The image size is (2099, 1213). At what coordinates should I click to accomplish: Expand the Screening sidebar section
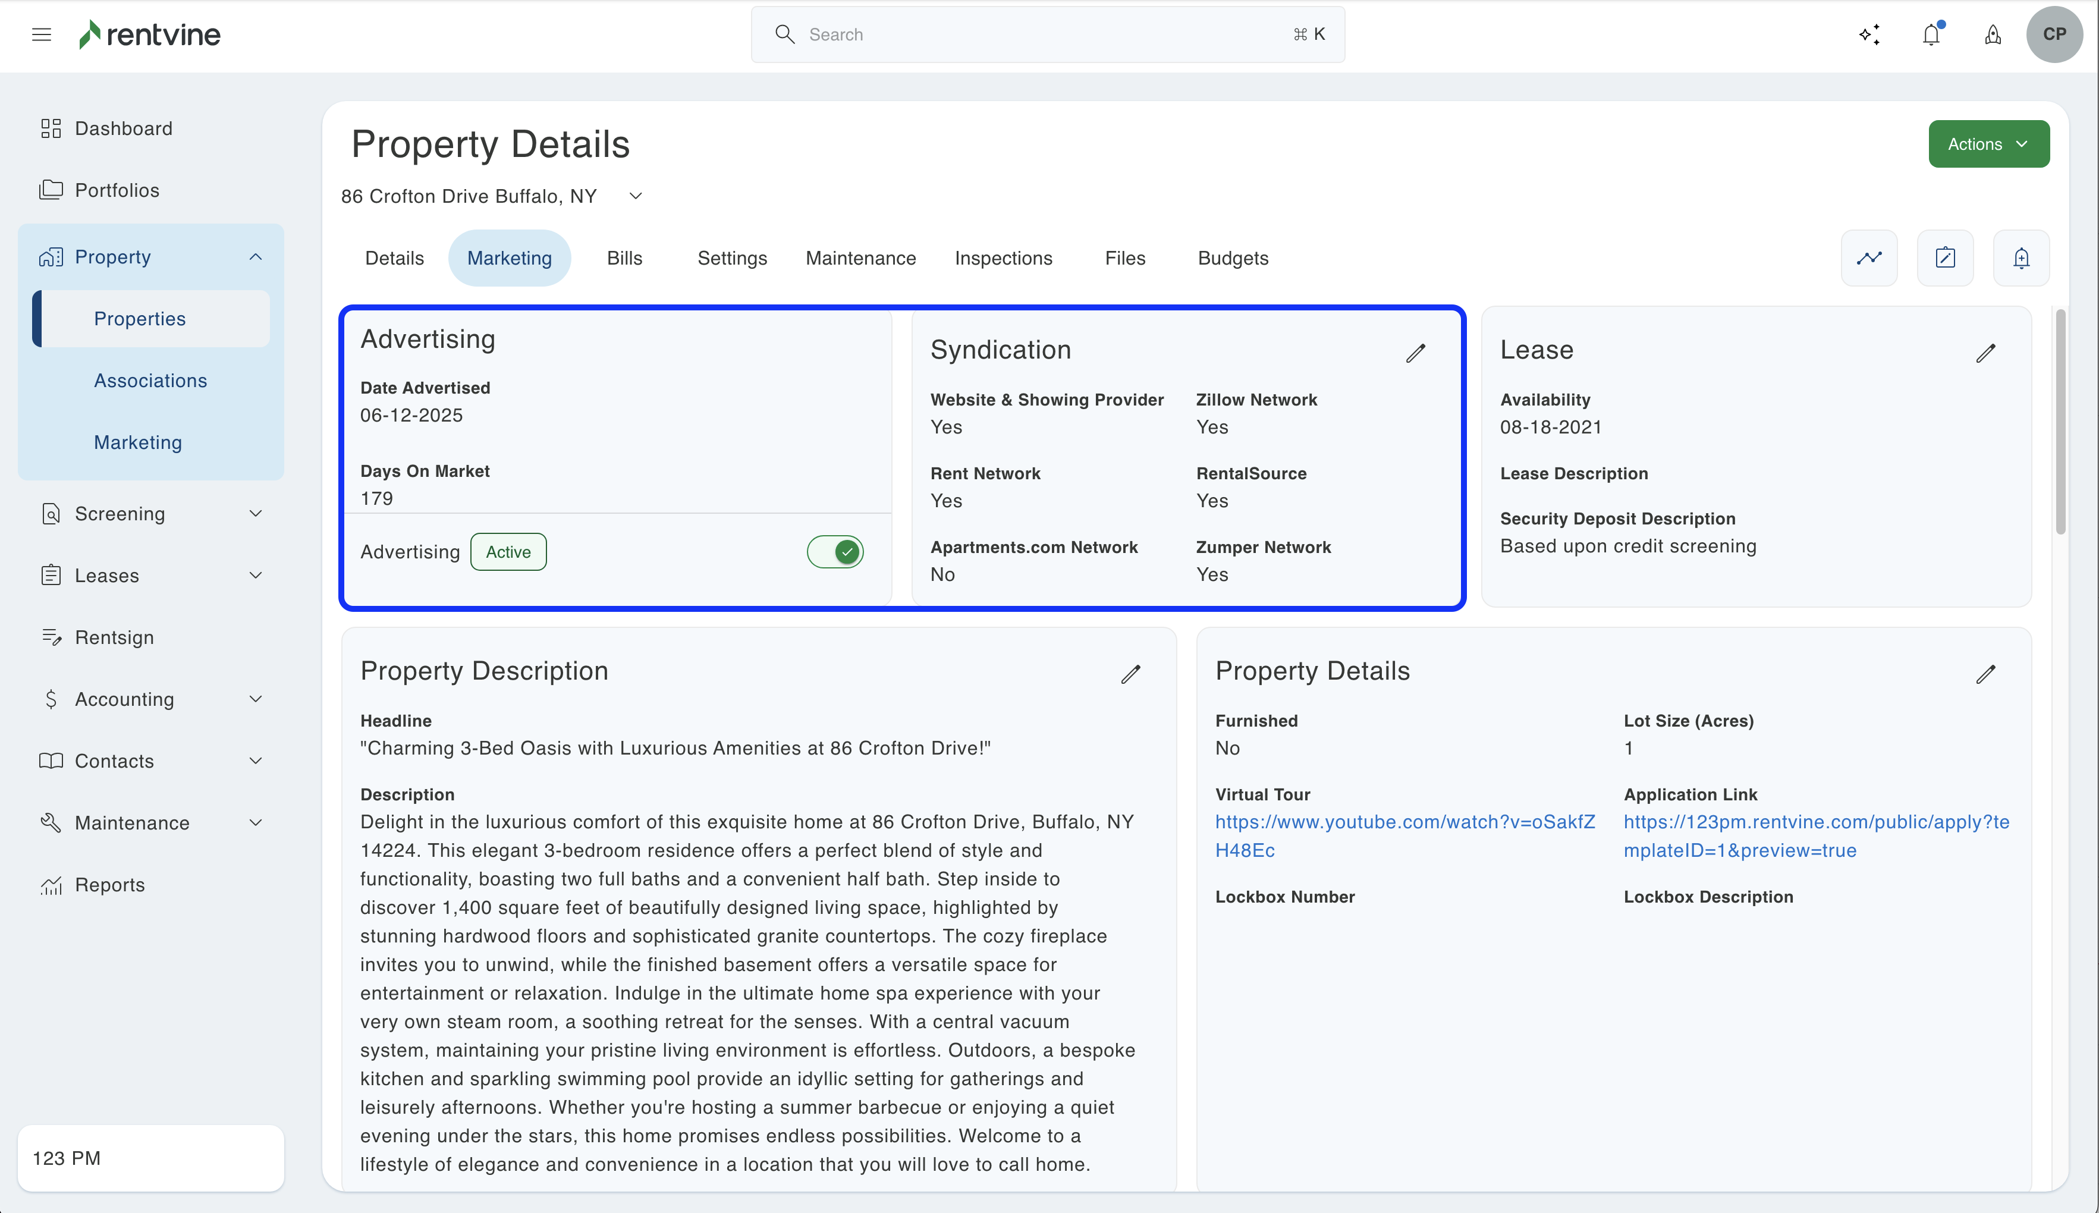click(x=256, y=513)
